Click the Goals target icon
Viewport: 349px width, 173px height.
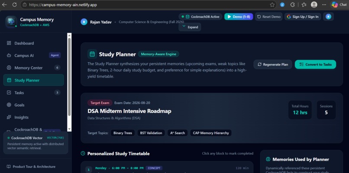(x=9, y=105)
